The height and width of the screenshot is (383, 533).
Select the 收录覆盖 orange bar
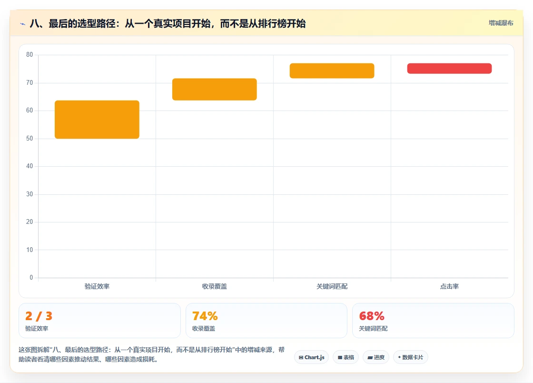pyautogui.click(x=215, y=90)
